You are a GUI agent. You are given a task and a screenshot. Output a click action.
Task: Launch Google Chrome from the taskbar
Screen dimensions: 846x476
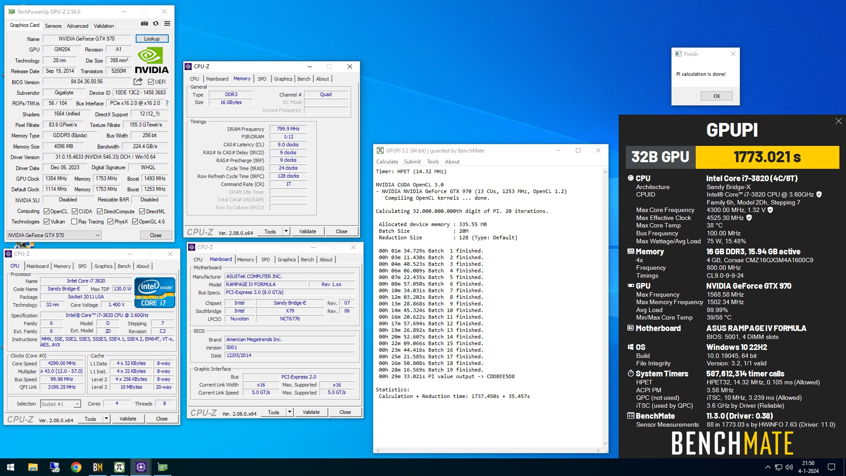(76, 467)
